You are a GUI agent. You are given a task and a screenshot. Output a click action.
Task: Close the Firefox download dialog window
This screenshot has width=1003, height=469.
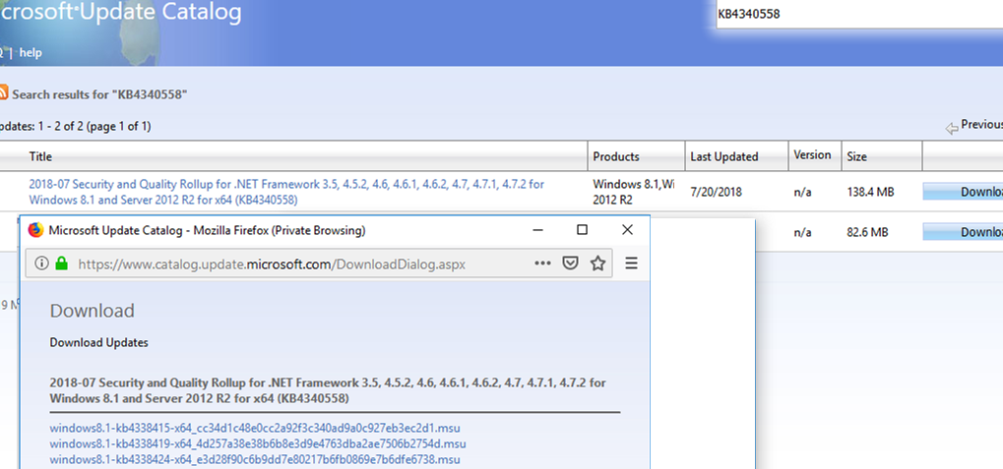tap(628, 229)
